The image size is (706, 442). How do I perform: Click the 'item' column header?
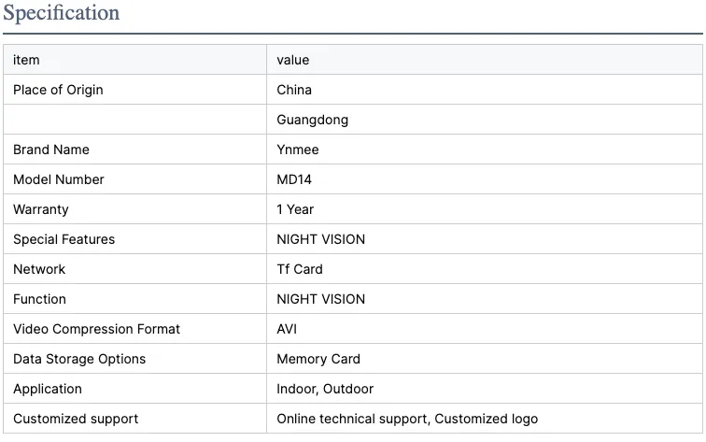(x=26, y=60)
